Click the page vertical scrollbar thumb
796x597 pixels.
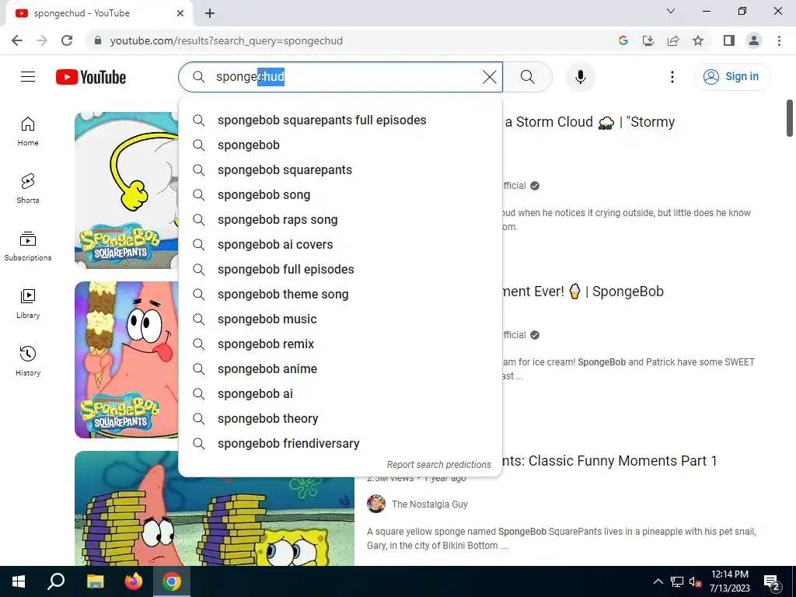[x=790, y=118]
